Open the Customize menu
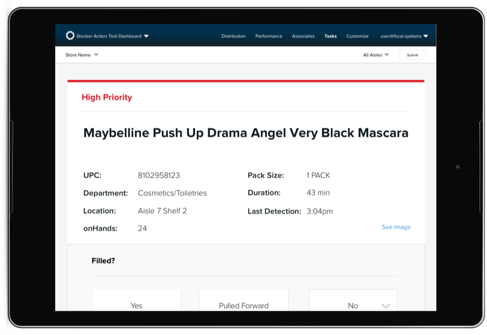The width and height of the screenshot is (487, 335). (x=357, y=36)
